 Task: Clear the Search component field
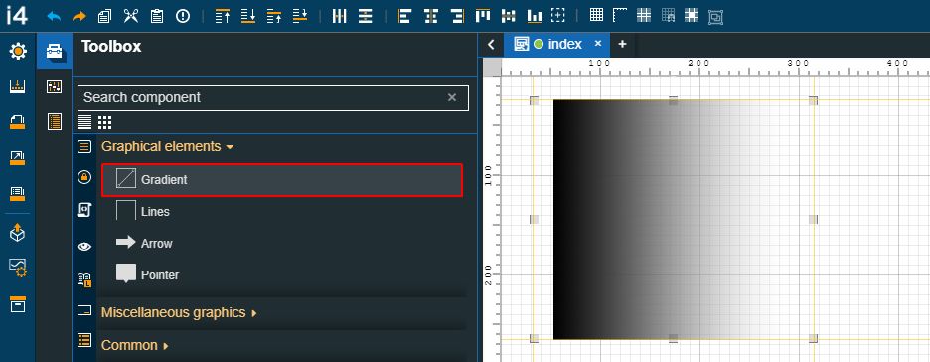(452, 97)
